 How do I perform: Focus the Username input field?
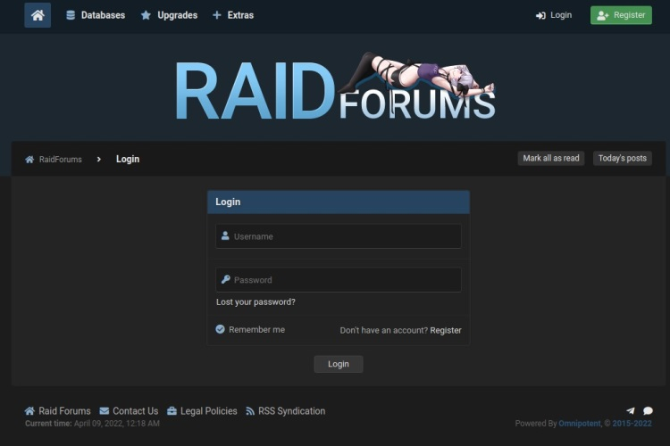[344, 236]
